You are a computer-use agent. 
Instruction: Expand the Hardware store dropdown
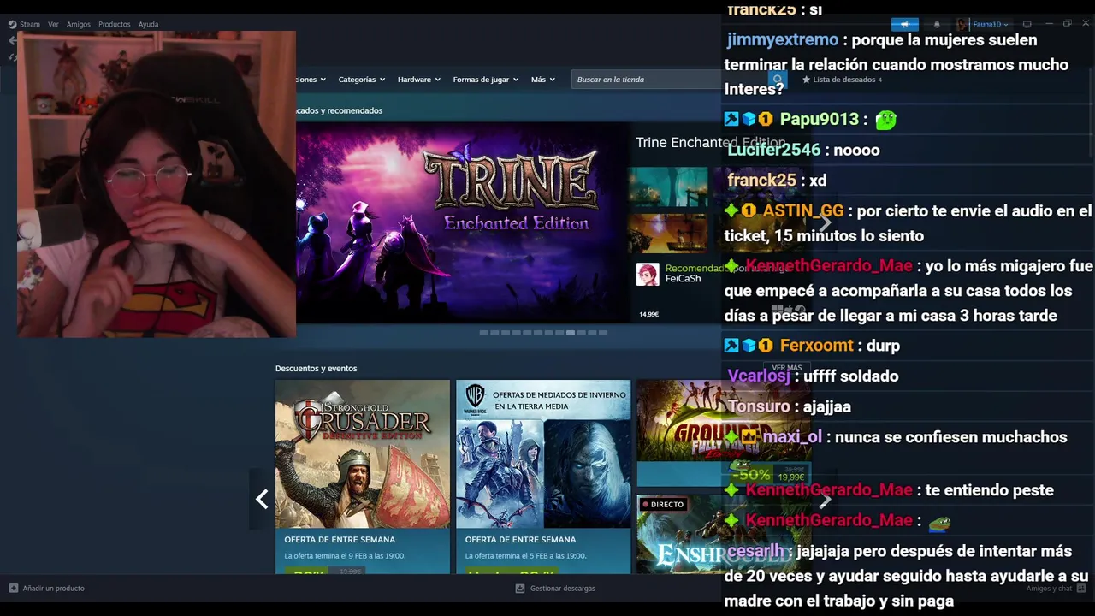(418, 80)
